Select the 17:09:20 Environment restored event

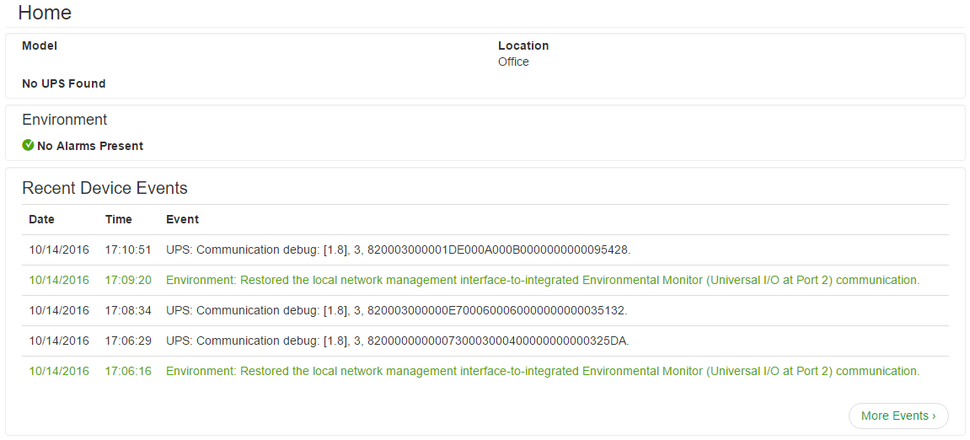coord(543,280)
